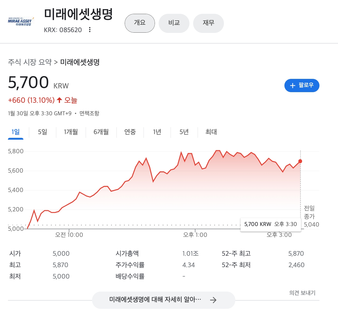The width and height of the screenshot is (338, 316).
Task: Click the Mirae Asset company logo
Action: pyautogui.click(x=21, y=22)
